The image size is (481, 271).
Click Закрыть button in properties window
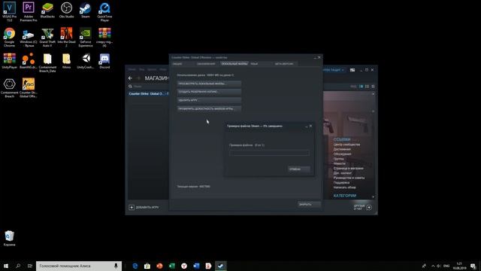point(309,204)
